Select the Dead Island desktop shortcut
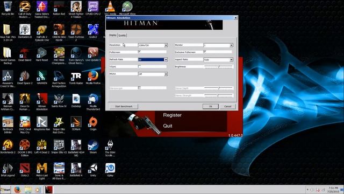344x194 pixels. (x=25, y=54)
